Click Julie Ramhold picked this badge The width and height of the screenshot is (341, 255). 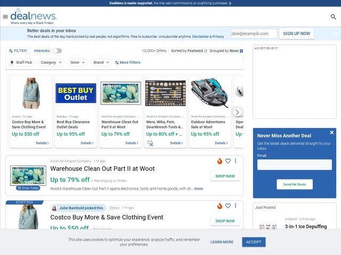[78, 208]
